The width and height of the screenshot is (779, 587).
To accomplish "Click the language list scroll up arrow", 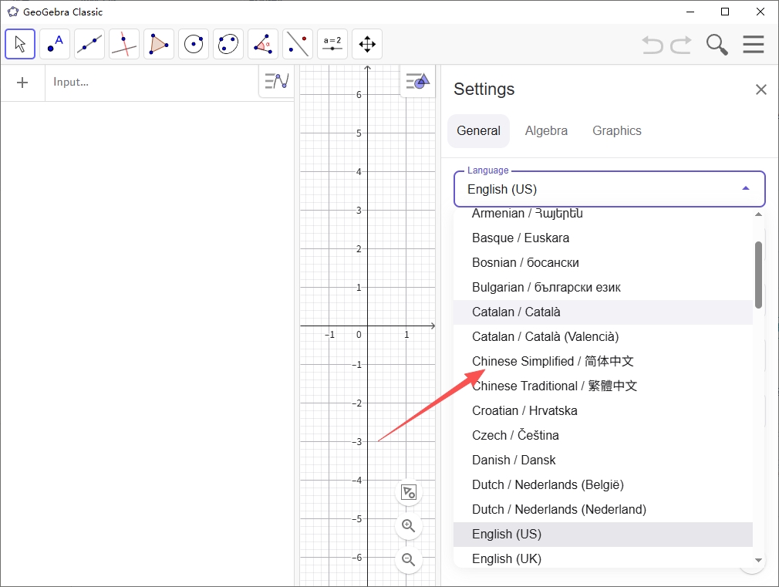I will click(x=758, y=214).
